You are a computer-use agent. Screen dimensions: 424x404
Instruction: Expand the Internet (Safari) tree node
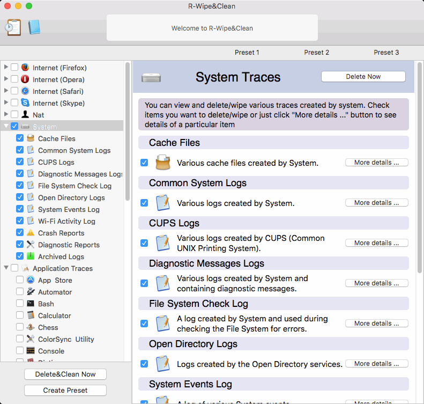point(6,91)
